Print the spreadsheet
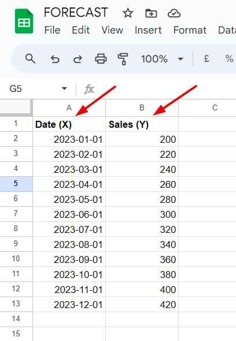Screen dimensions: 236x341 (101, 59)
